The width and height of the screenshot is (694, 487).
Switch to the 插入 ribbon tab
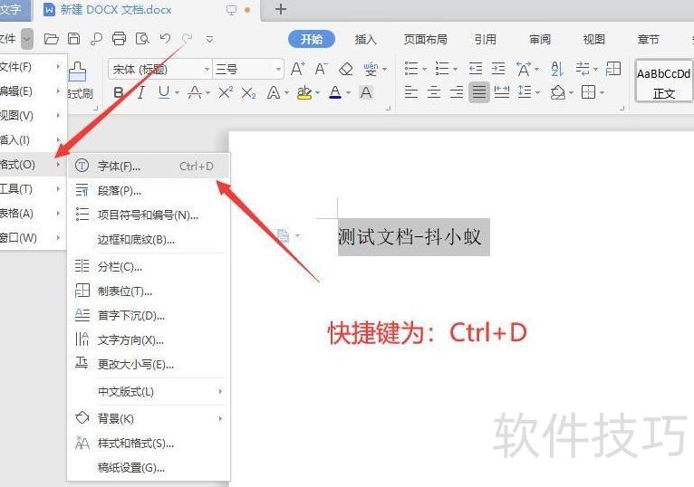[x=365, y=39]
